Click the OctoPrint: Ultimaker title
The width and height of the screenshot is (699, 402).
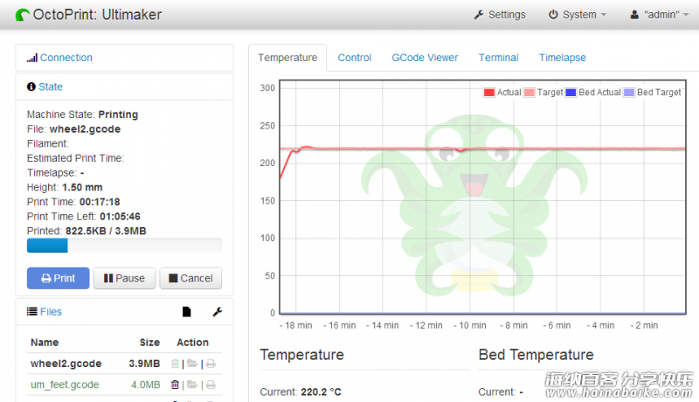[x=97, y=15]
